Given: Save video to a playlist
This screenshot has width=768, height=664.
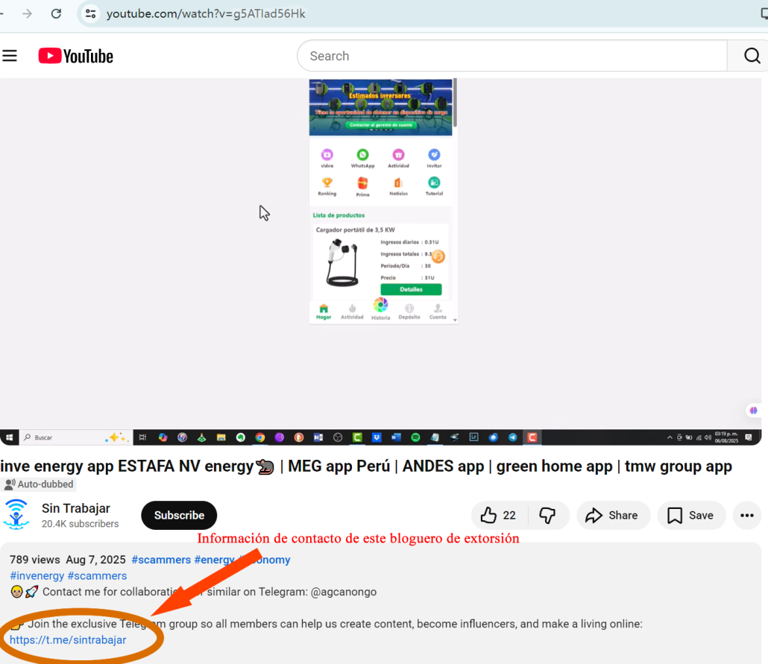Looking at the screenshot, I should tap(690, 516).
